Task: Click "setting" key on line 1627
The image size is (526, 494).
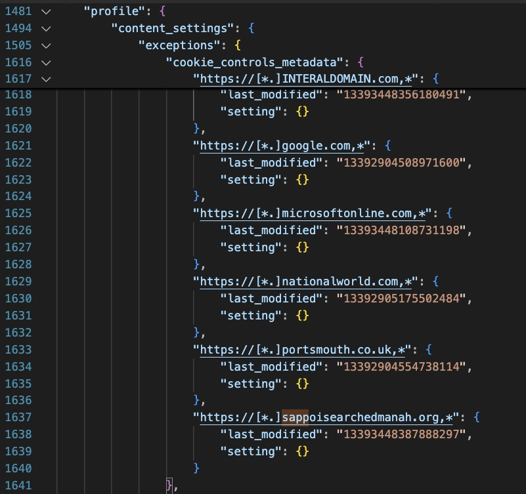Action: click(x=251, y=248)
